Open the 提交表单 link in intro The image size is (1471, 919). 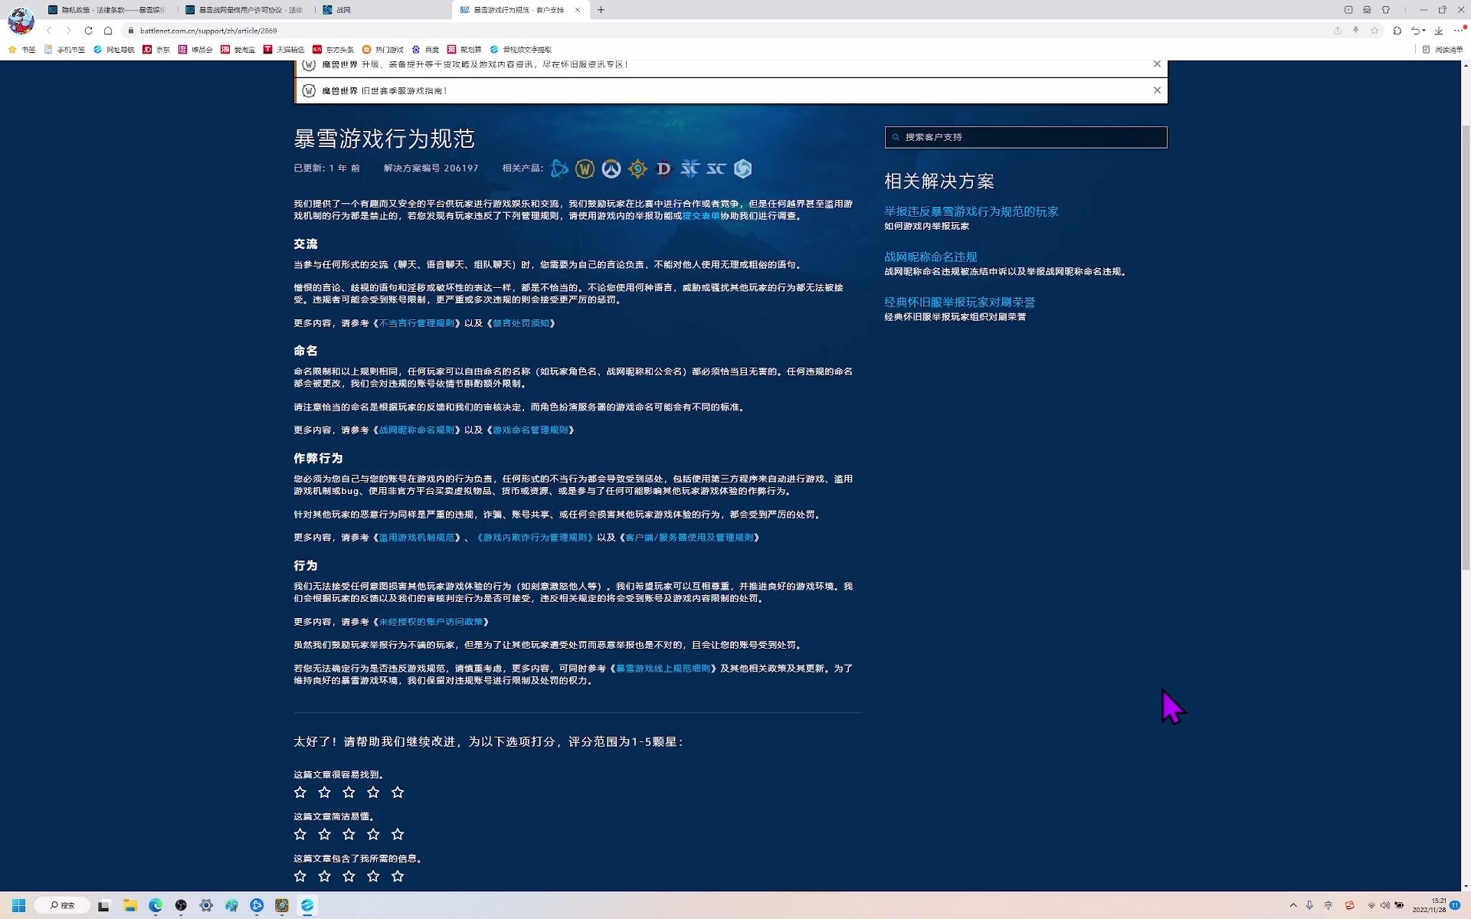(701, 216)
